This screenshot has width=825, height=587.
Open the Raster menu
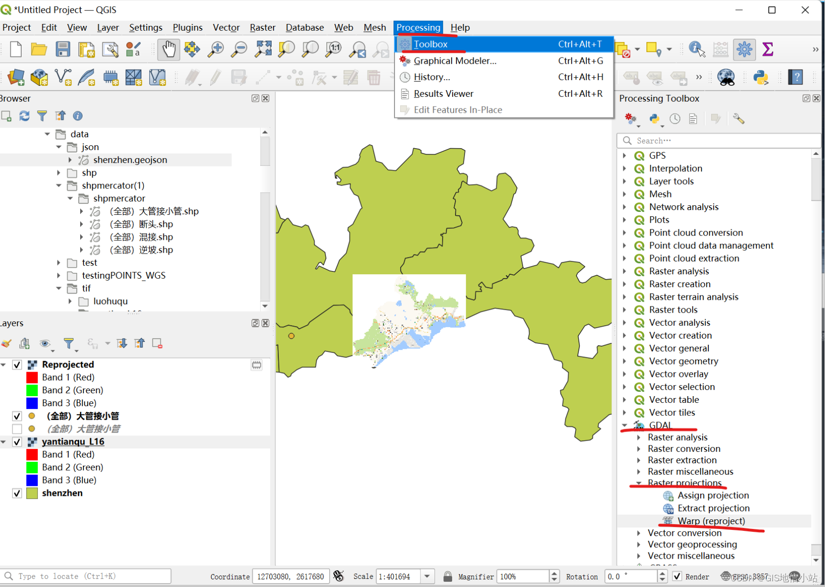click(x=263, y=27)
